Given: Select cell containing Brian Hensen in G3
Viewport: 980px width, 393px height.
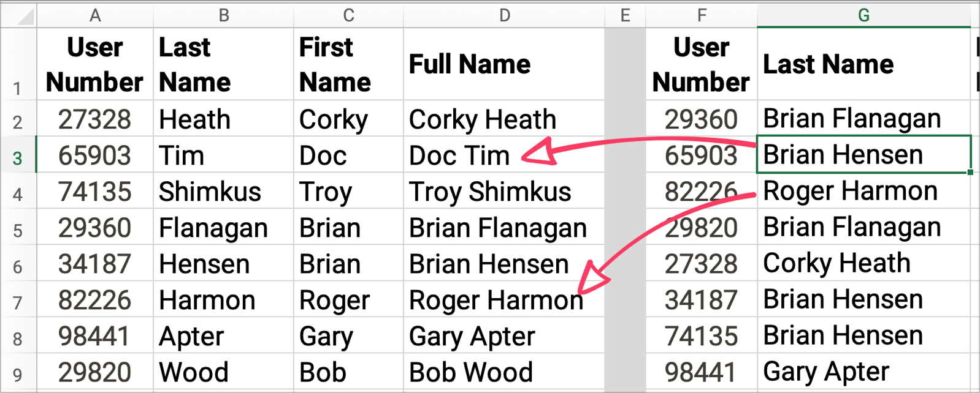Looking at the screenshot, I should pyautogui.click(x=863, y=154).
